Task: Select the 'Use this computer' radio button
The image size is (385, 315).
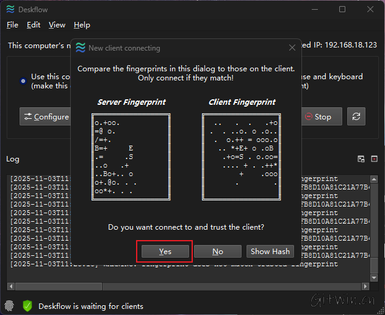Action: 23,80
